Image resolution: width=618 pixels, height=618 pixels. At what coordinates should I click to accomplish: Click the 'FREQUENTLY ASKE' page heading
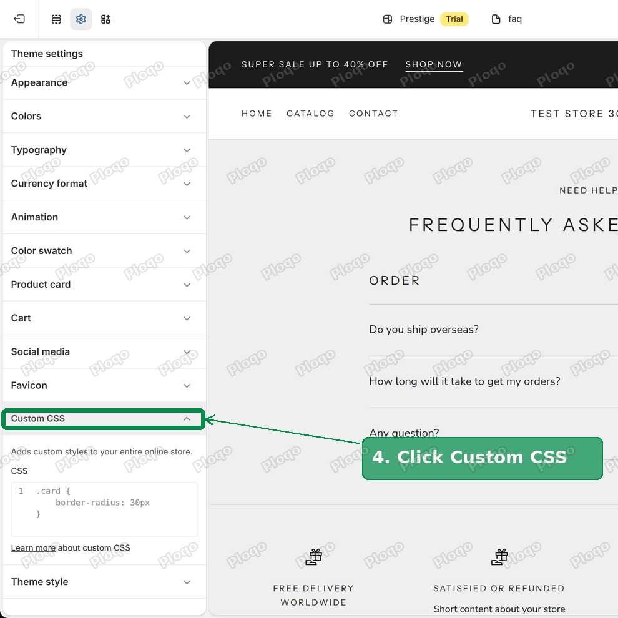point(513,225)
